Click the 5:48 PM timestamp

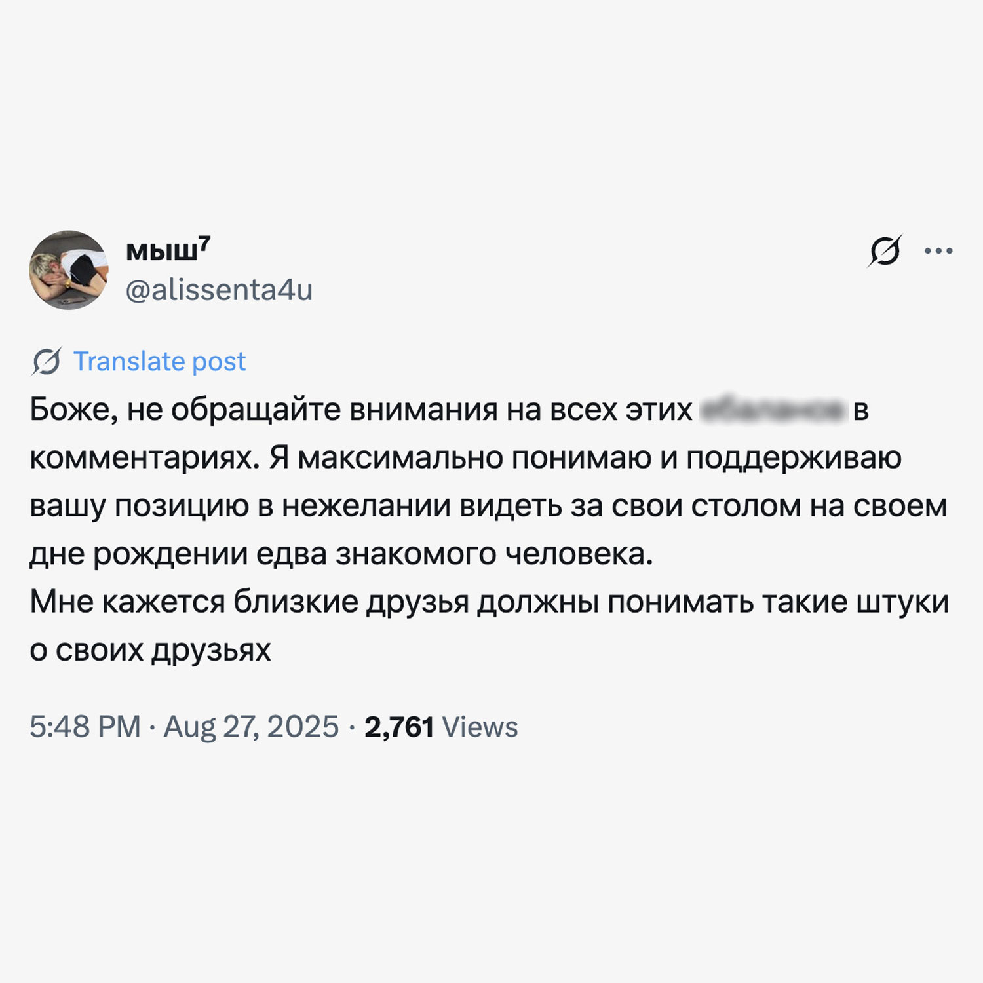(x=85, y=727)
